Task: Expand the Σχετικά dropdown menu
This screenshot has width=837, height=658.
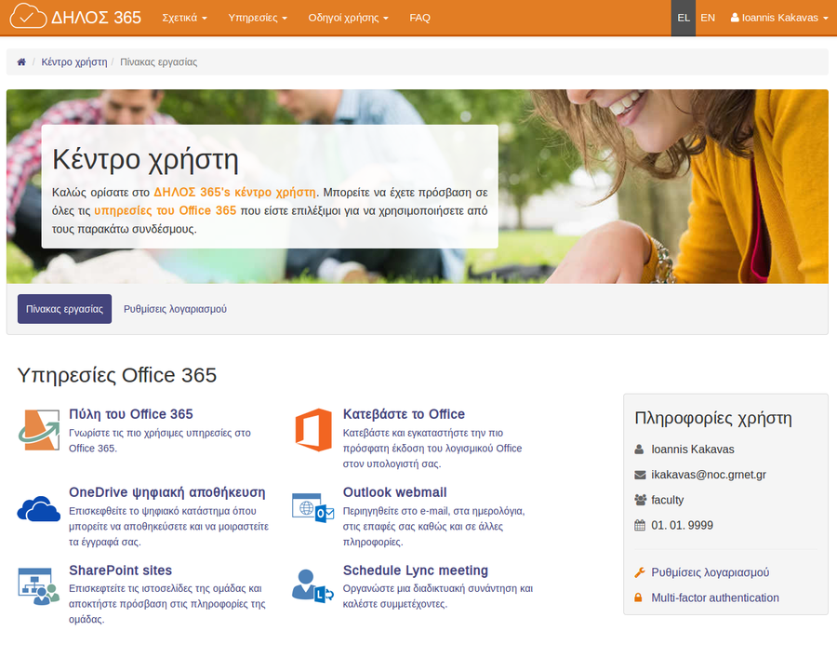Action: [184, 18]
